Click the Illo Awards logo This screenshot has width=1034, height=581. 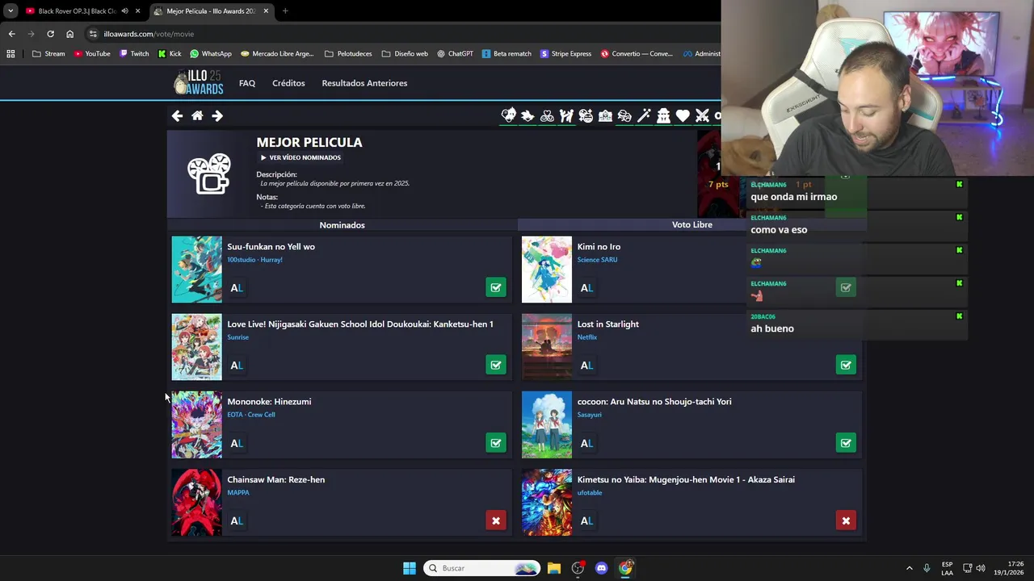[x=199, y=82]
